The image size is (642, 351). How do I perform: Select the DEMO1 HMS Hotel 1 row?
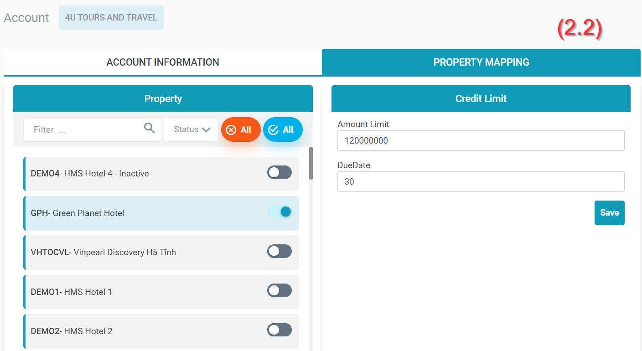tap(137, 292)
